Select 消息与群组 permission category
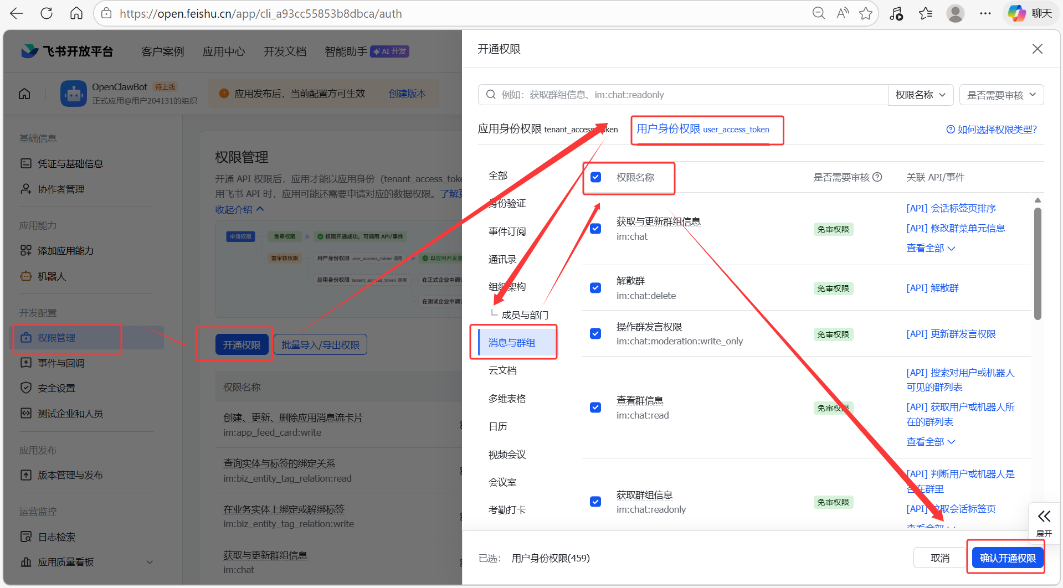This screenshot has height=588, width=1063. [x=516, y=343]
